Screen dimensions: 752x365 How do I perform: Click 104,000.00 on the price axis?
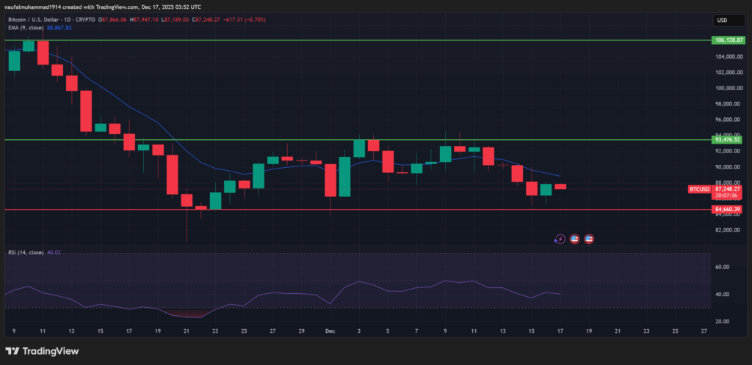point(729,57)
